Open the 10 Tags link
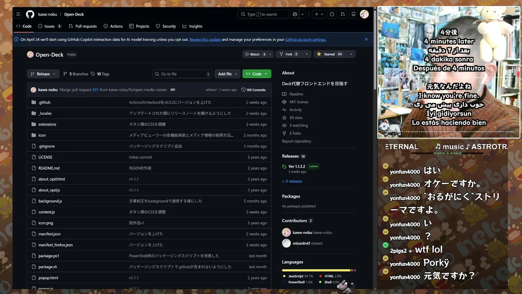522x294 pixels. (x=100, y=74)
